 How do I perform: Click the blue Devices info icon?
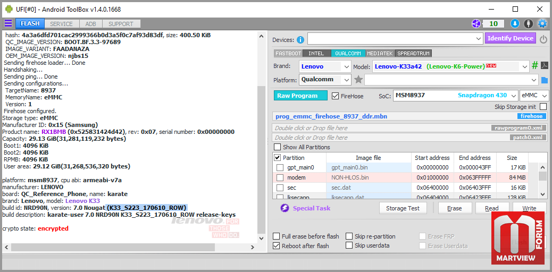(x=300, y=40)
